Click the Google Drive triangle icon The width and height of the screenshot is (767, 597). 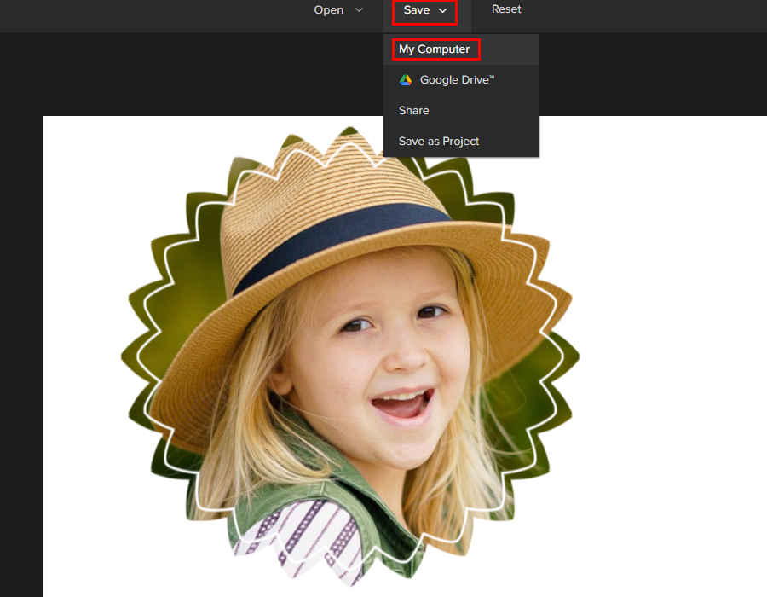pos(406,80)
